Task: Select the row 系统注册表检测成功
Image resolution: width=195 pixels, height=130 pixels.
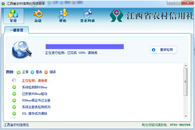Action: pos(36,107)
